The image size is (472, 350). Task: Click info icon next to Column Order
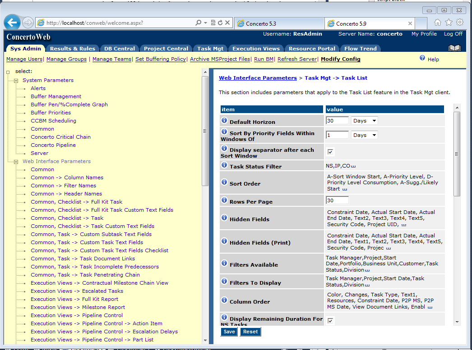click(x=224, y=300)
